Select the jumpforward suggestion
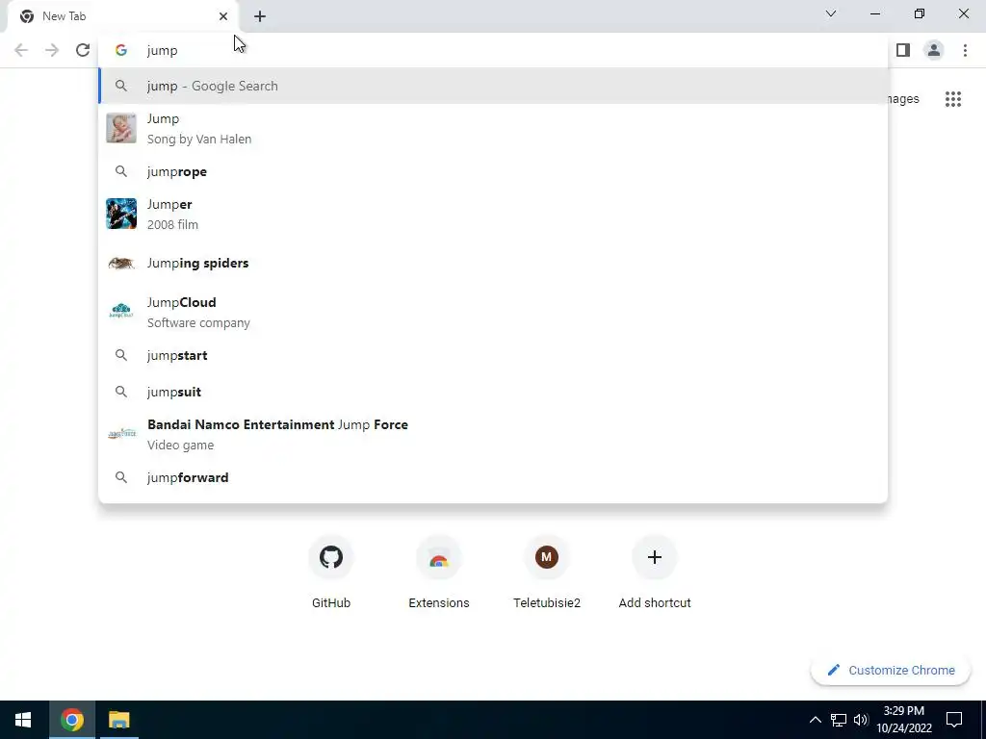Screen dimensions: 986x739 point(493,477)
